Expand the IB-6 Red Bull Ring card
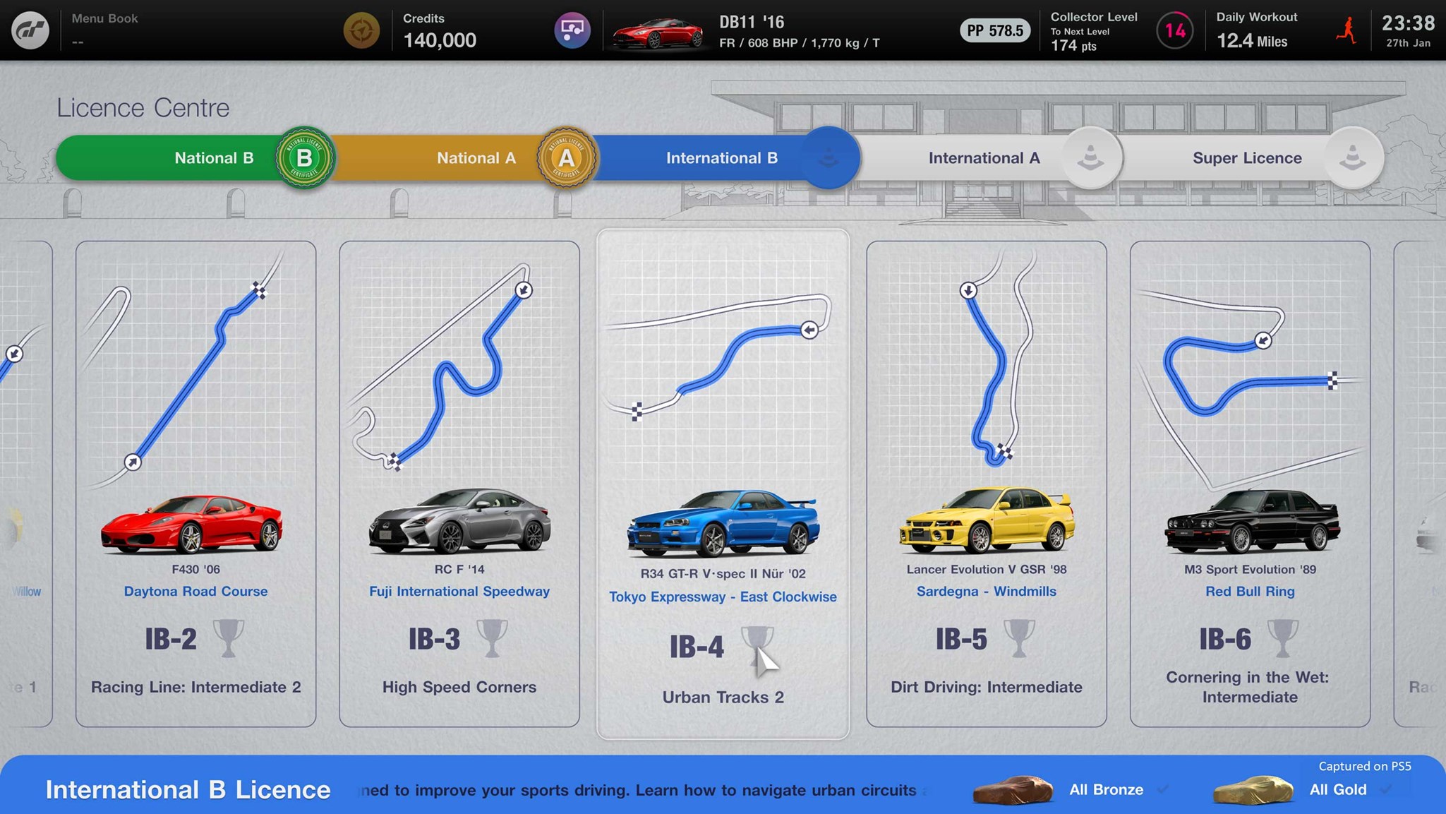1446x814 pixels. pyautogui.click(x=1249, y=484)
